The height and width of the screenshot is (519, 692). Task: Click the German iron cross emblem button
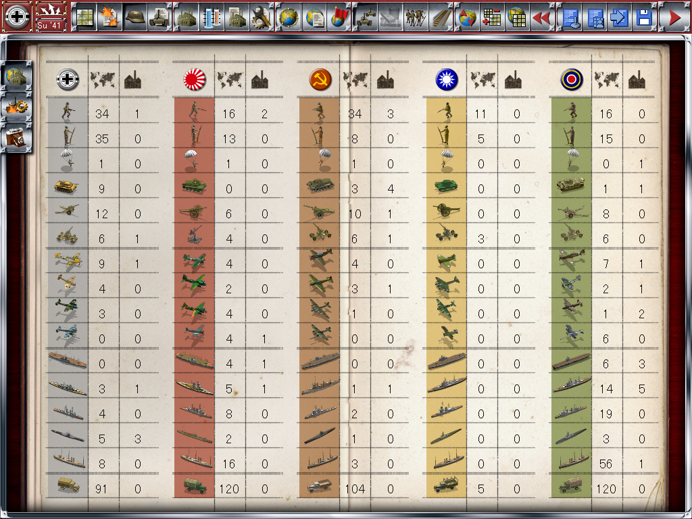16,17
